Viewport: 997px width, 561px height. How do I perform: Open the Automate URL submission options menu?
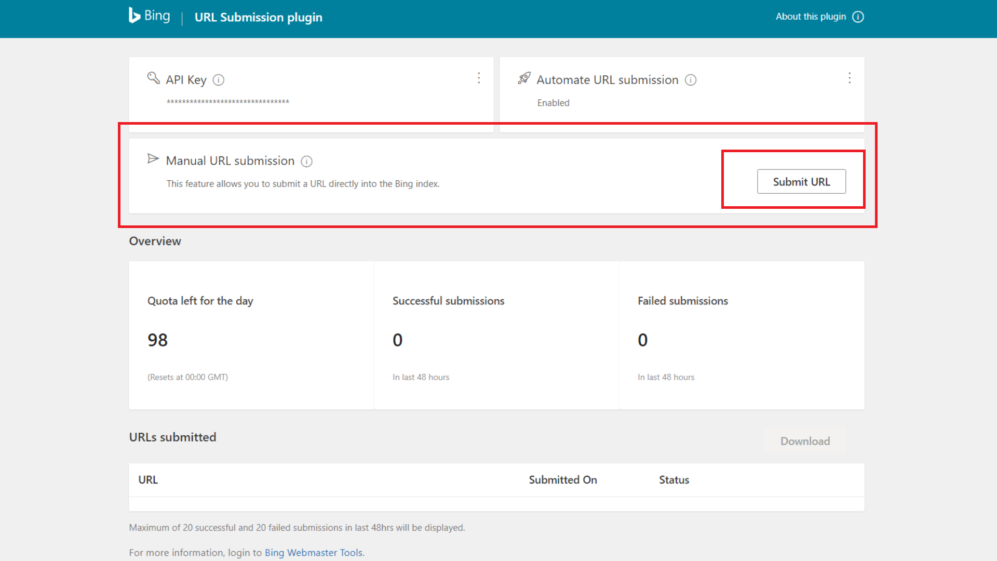click(850, 78)
